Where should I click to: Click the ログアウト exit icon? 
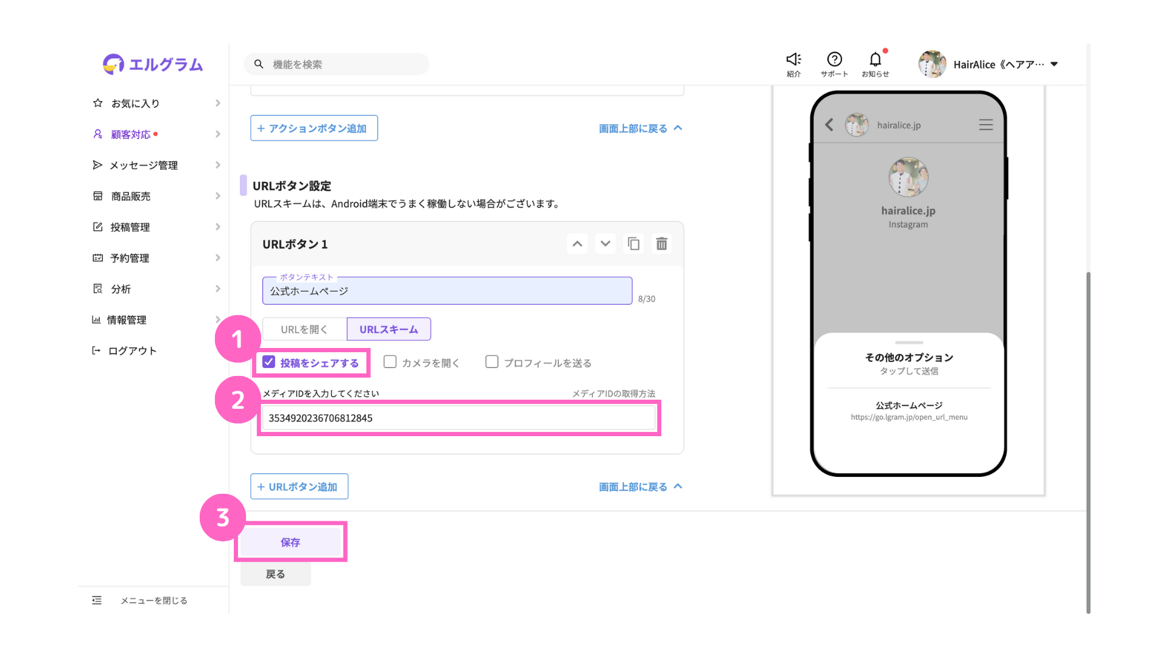(96, 350)
